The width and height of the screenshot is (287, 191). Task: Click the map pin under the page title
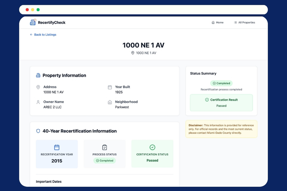click(x=133, y=53)
